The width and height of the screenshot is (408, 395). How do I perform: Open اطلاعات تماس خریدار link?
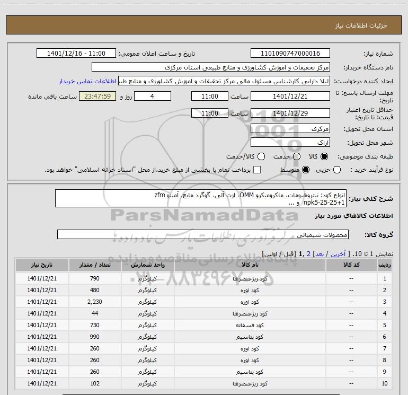click(x=87, y=81)
